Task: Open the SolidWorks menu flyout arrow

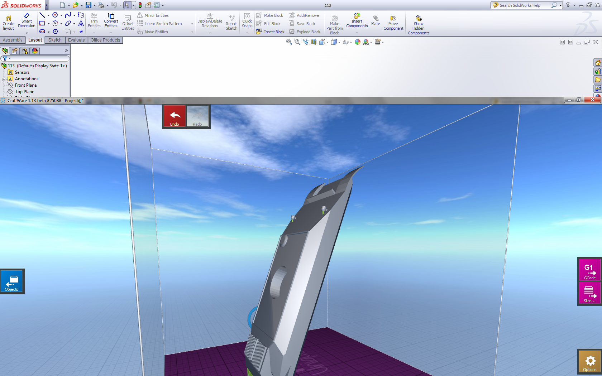Action: point(47,5)
